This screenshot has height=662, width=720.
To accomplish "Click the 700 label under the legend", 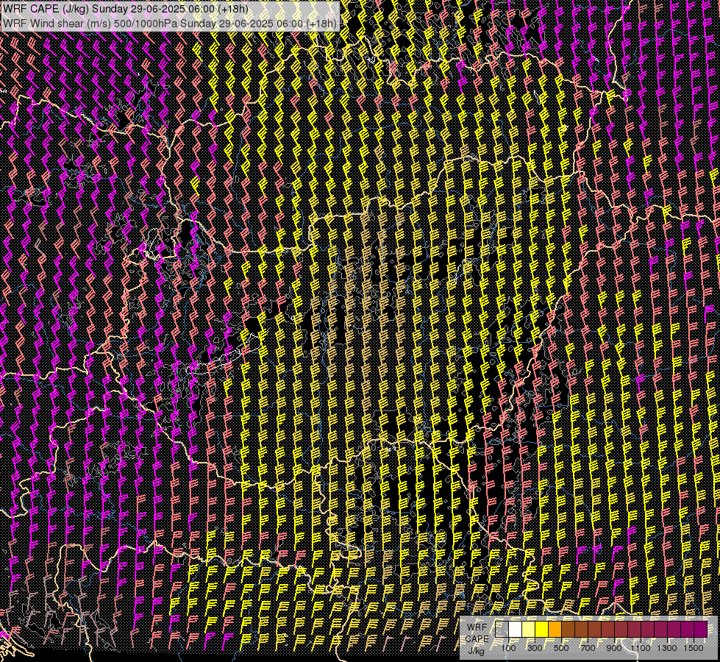I will 588,648.
